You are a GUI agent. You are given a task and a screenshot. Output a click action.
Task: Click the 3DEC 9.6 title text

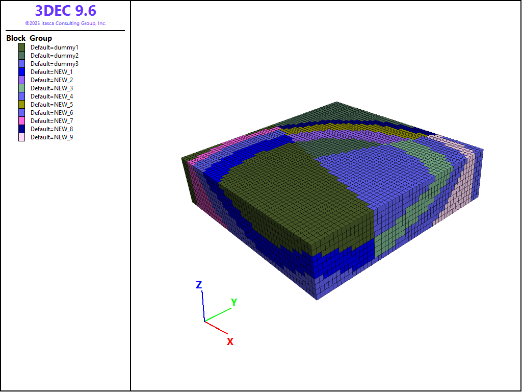(65, 11)
